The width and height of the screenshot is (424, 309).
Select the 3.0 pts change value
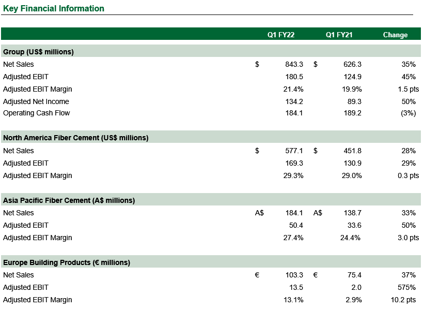[x=408, y=238]
